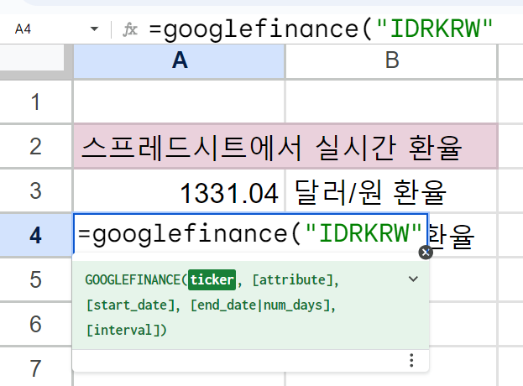
Task: Select row 1 header
Action: click(x=35, y=102)
